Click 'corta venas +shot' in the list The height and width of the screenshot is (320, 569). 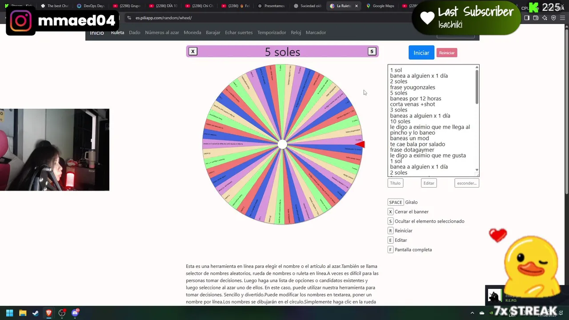413,104
